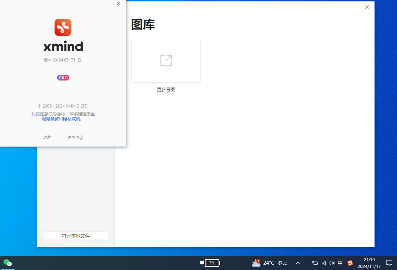Click the version update refresh icon
The image size is (397, 270).
[x=80, y=60]
